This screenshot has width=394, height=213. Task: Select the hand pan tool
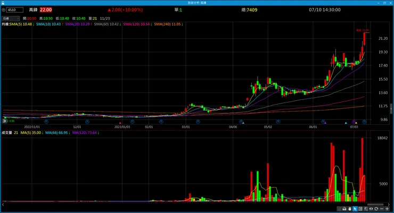349,209
